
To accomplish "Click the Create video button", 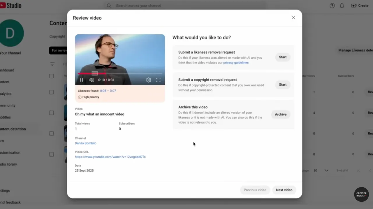I will point(360,6).
